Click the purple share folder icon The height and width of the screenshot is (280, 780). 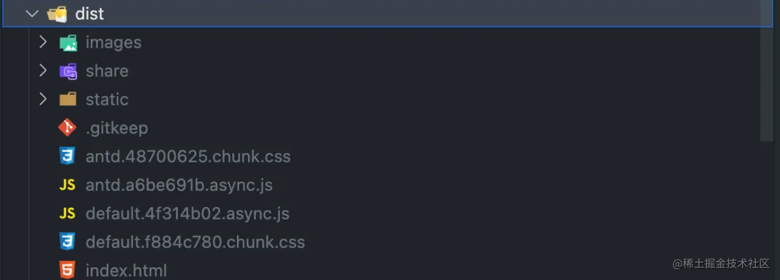point(68,71)
